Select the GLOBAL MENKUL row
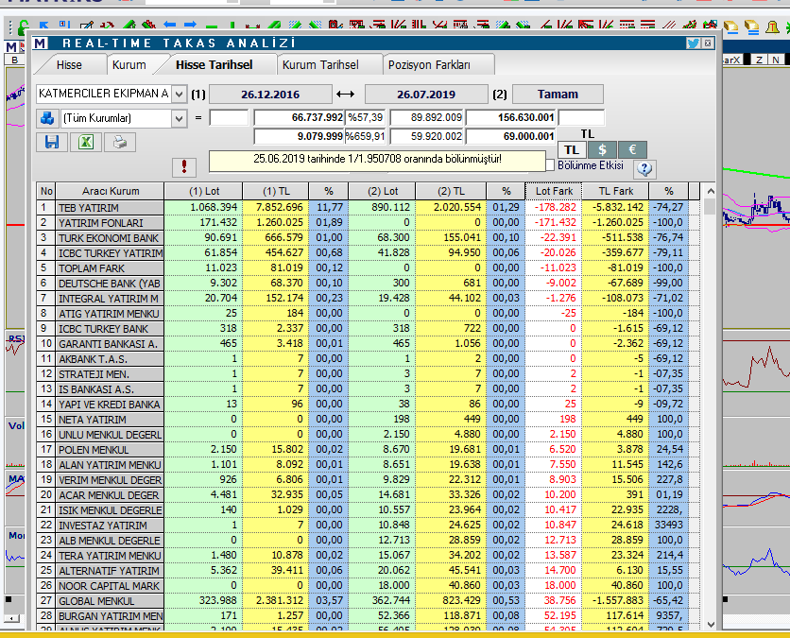The image size is (790, 638). pos(368,601)
